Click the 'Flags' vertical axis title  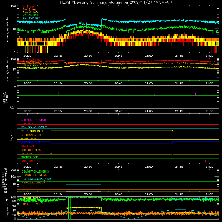point(11,138)
